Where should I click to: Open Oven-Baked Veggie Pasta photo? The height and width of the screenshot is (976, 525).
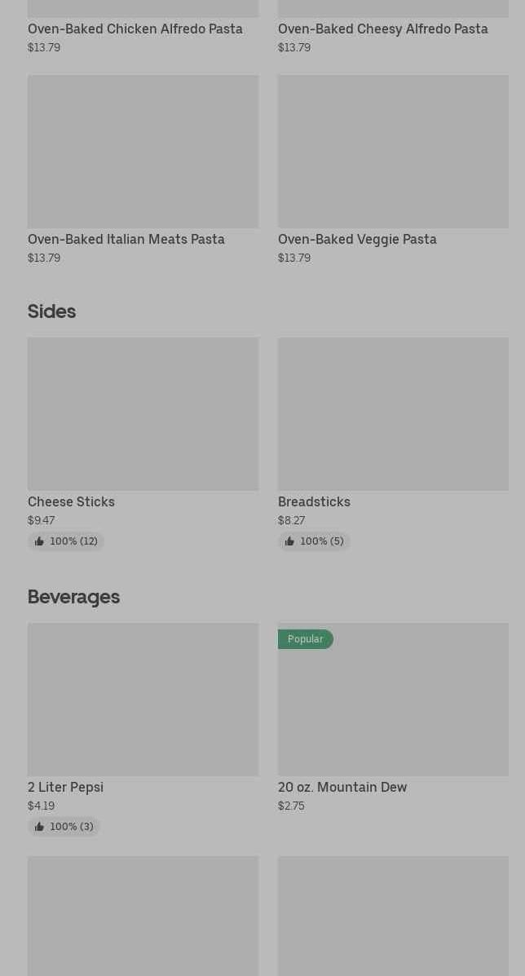pyautogui.click(x=393, y=152)
